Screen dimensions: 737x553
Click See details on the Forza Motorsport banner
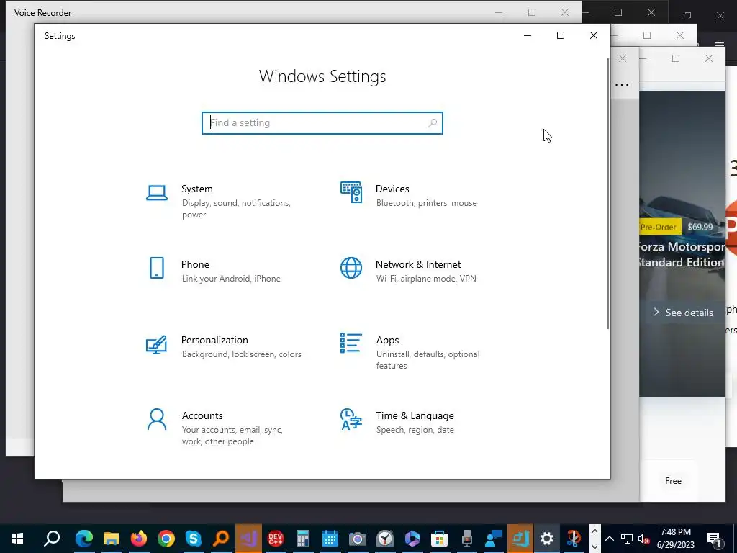pos(683,313)
